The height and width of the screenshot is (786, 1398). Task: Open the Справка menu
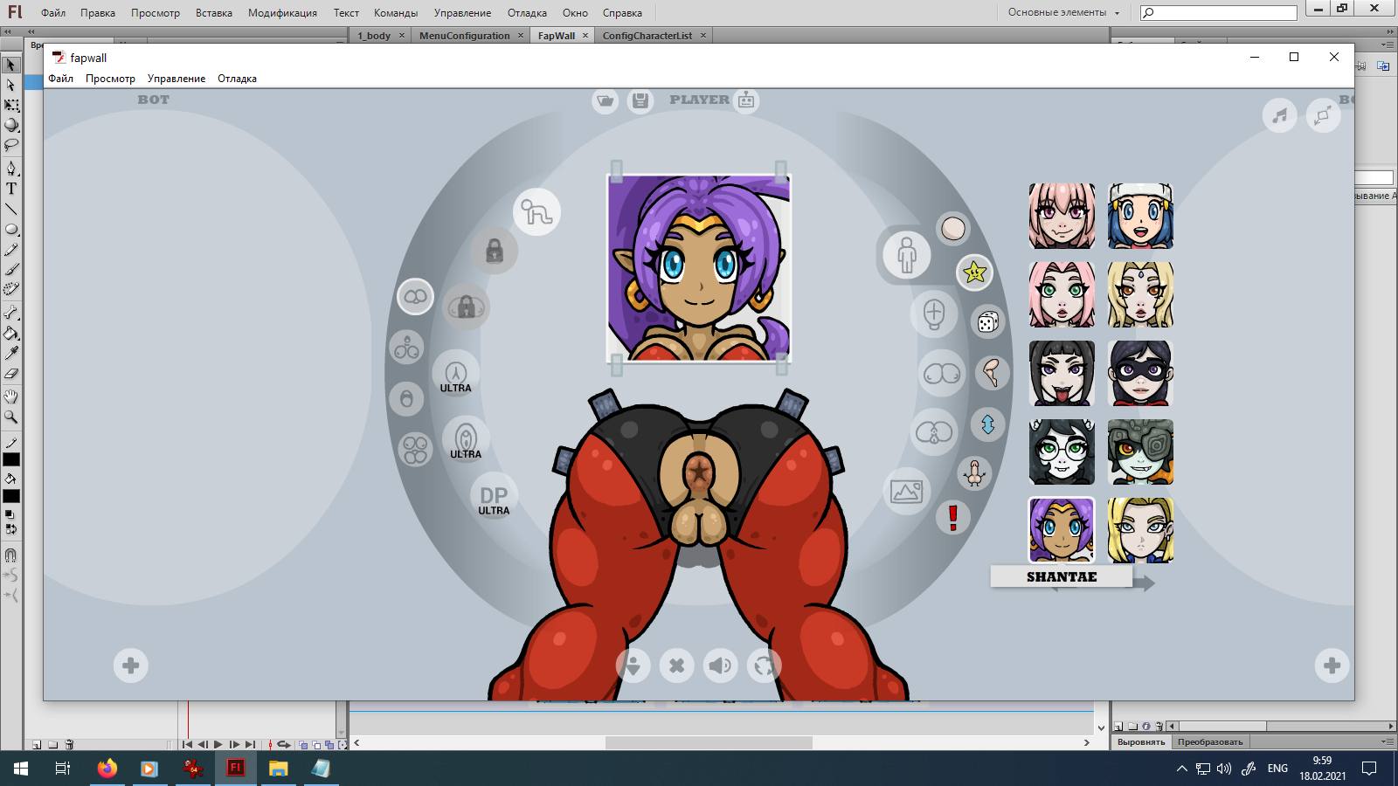(622, 13)
